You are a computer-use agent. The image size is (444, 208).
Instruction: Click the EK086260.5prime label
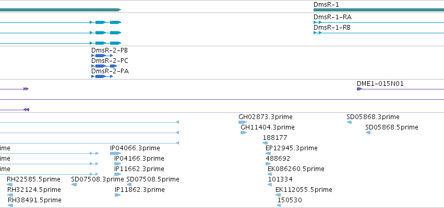tap(296, 169)
